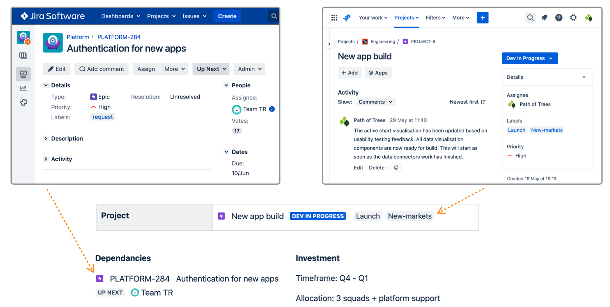Click the Create button
This screenshot has width=610, height=307.
pos(227,16)
